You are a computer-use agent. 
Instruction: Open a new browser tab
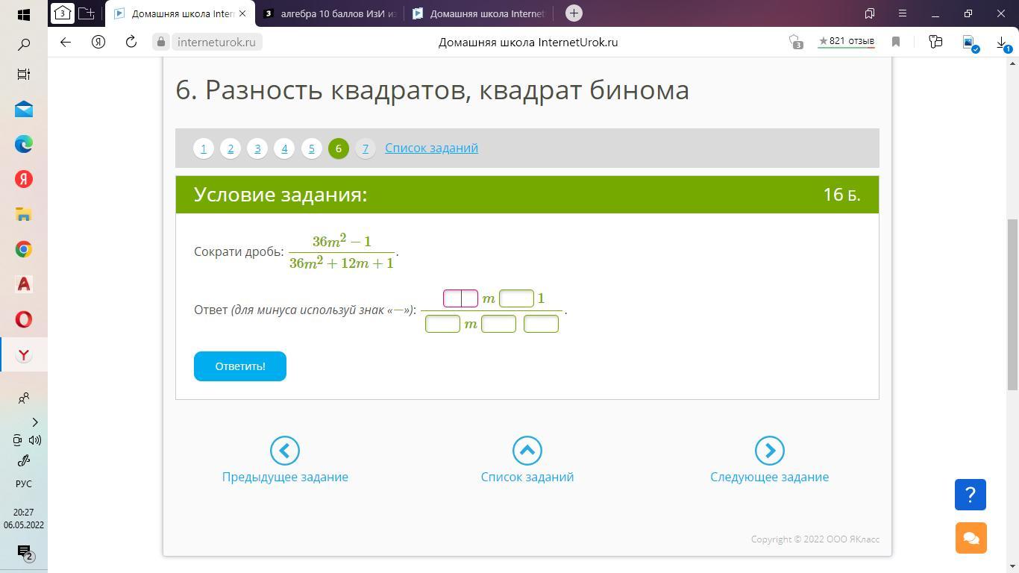tap(574, 13)
